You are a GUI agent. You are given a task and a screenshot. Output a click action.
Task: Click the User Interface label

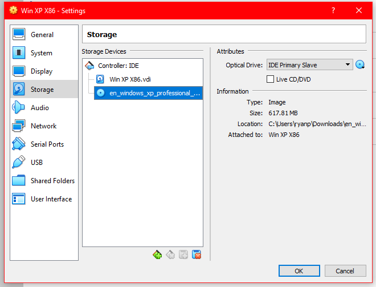coord(51,199)
